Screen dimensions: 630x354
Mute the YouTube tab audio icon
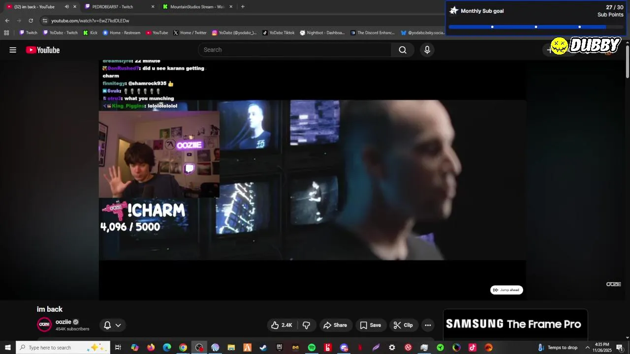click(67, 7)
